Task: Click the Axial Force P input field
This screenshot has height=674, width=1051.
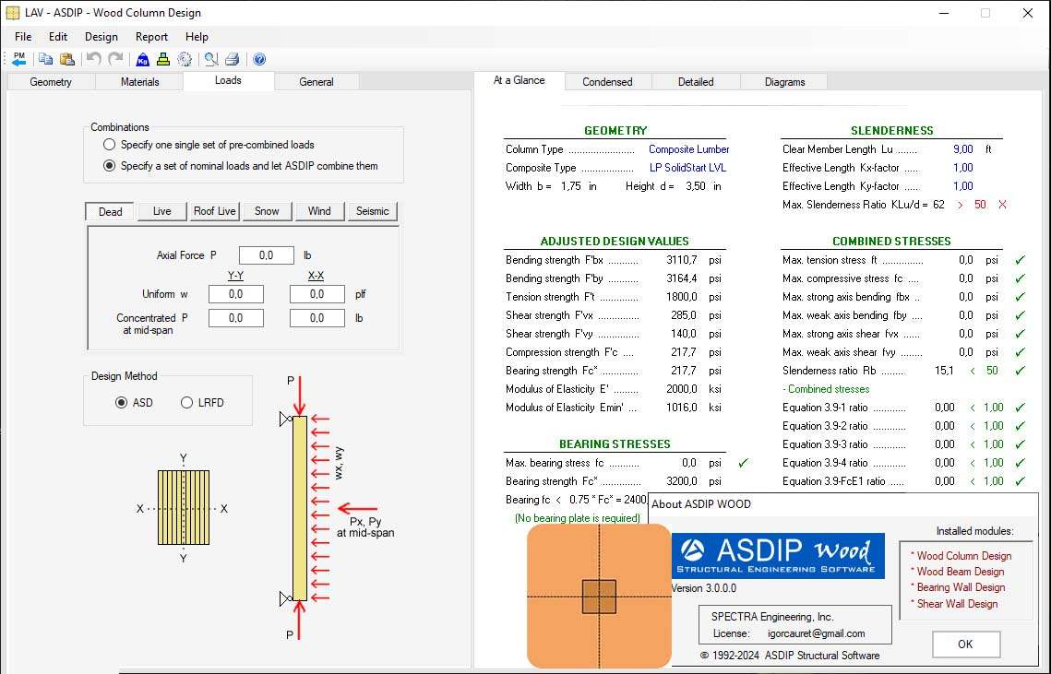Action: point(267,255)
